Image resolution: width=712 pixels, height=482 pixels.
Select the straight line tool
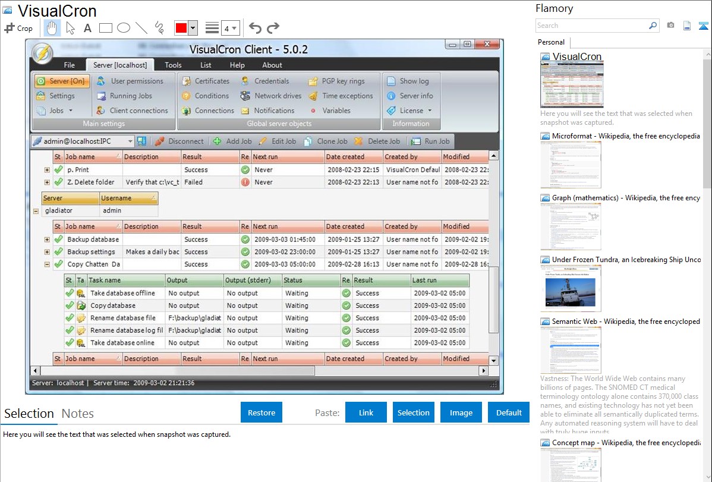click(141, 28)
